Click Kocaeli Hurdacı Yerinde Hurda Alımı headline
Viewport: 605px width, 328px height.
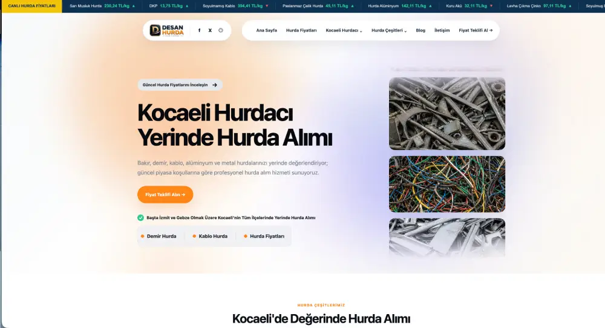pyautogui.click(x=235, y=125)
